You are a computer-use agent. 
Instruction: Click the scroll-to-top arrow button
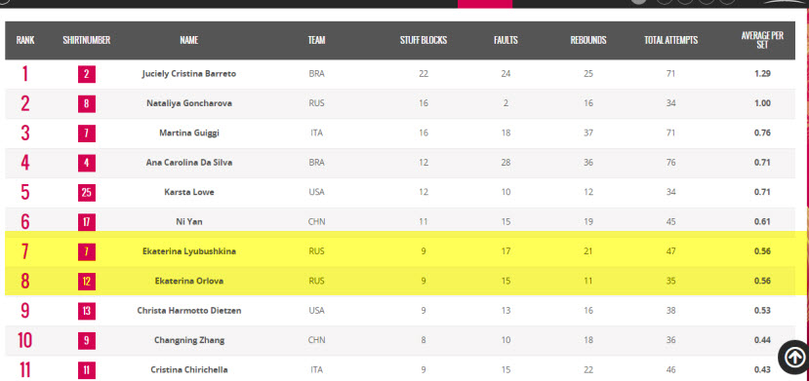pos(795,357)
